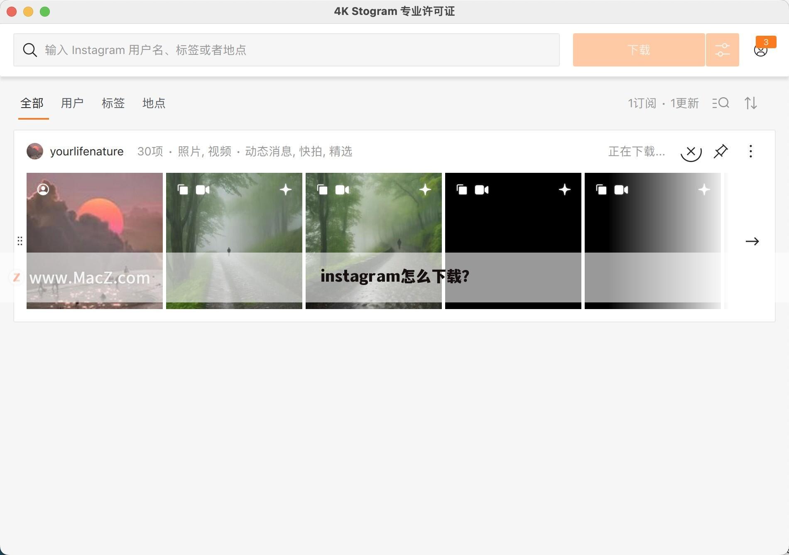Open first foggy forest path thumbnail
This screenshot has height=555, width=789.
coord(234,241)
